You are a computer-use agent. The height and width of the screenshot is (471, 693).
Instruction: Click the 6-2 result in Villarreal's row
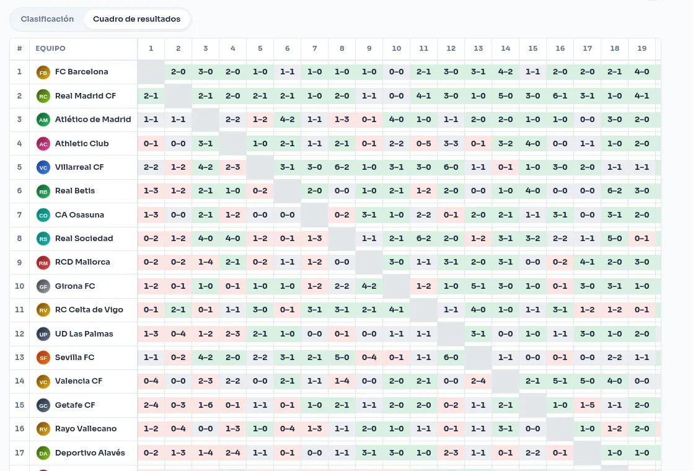point(342,167)
